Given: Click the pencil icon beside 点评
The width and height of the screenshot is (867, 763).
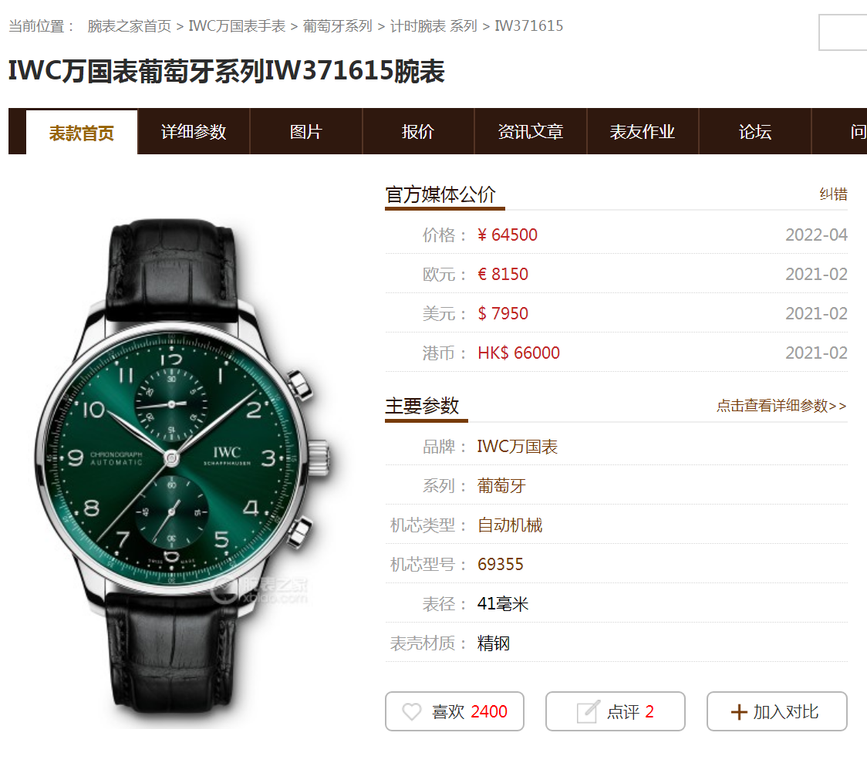Looking at the screenshot, I should [x=588, y=711].
